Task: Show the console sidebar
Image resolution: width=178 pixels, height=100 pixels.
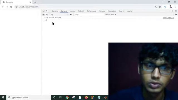Action: pos(43,14)
